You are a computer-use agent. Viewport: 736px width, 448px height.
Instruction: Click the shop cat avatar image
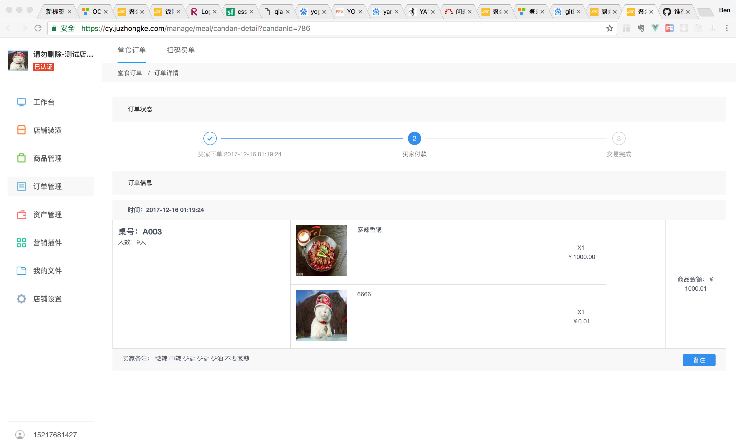point(18,61)
